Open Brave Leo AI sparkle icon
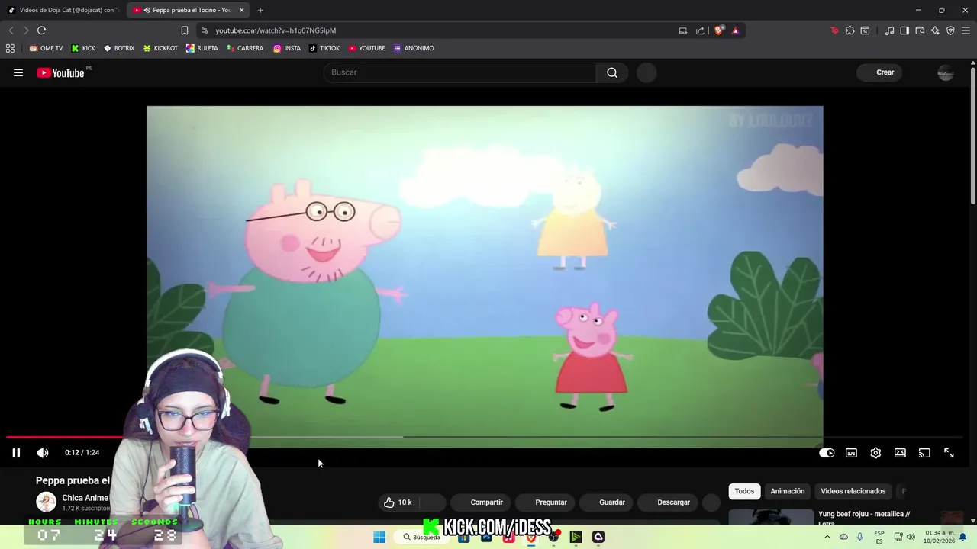This screenshot has width=977, height=549. click(935, 30)
